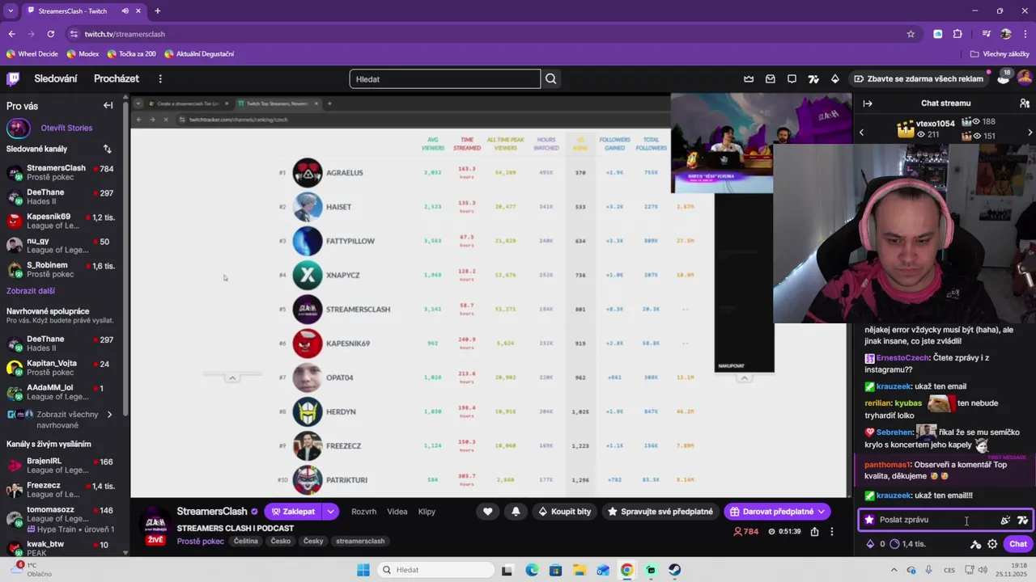Switch to the Rozvrh channel tab
This screenshot has height=582, width=1036.
(363, 512)
